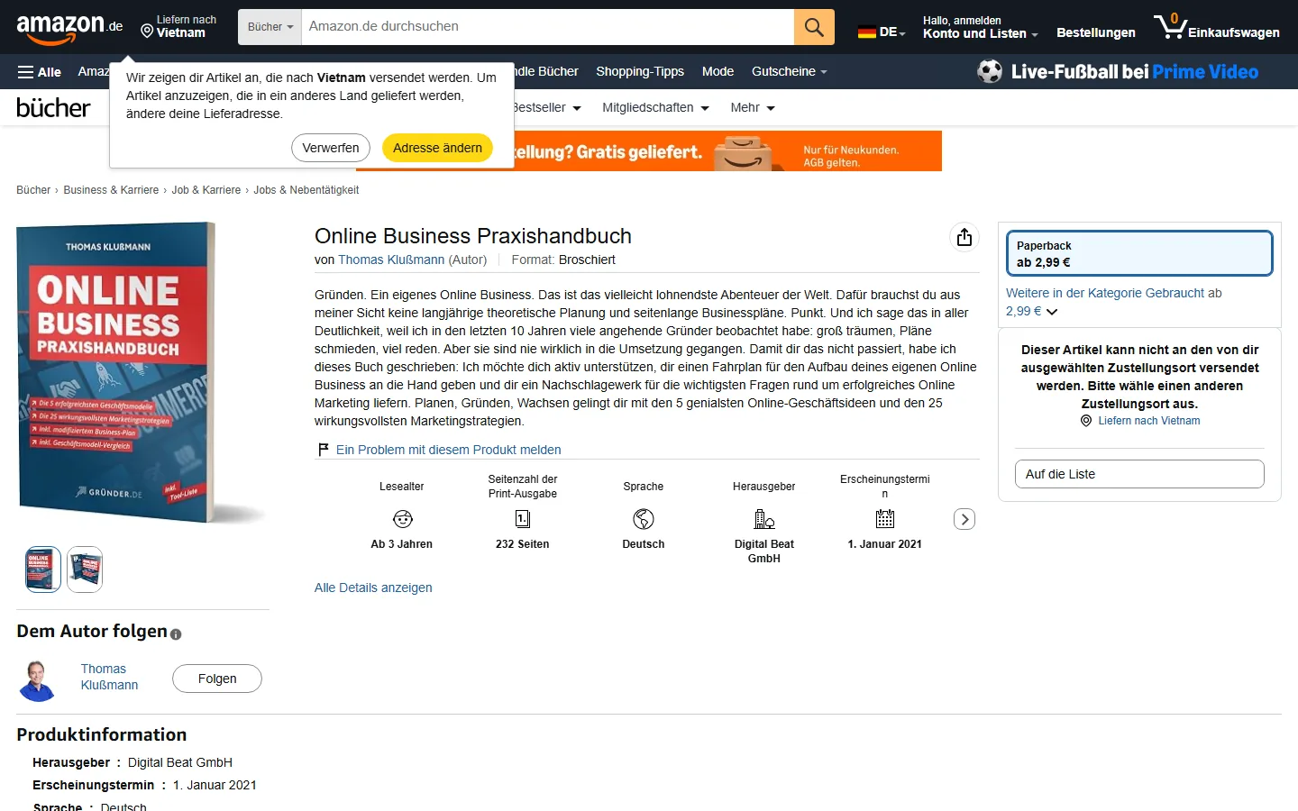
Task: Go to the bücher section home
Action: pos(53,107)
